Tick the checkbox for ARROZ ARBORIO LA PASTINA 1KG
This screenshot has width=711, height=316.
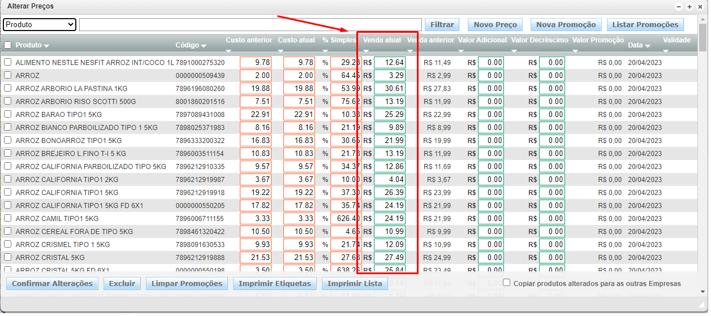(8, 89)
